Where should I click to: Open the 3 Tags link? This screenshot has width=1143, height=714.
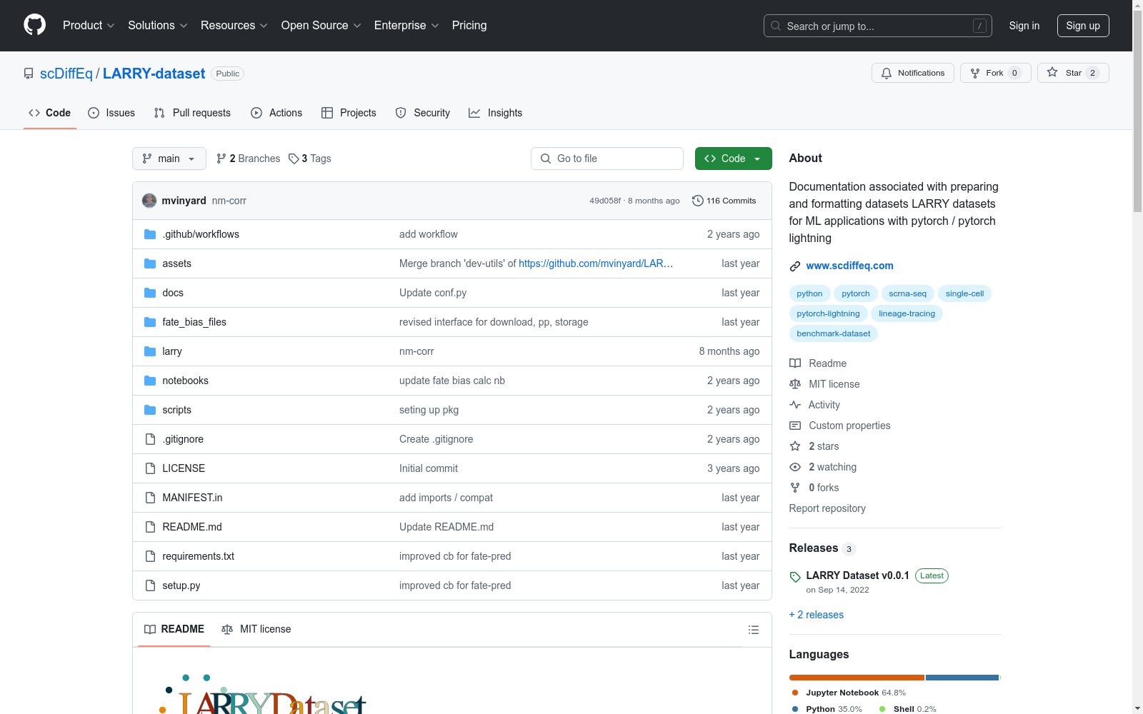point(310,159)
